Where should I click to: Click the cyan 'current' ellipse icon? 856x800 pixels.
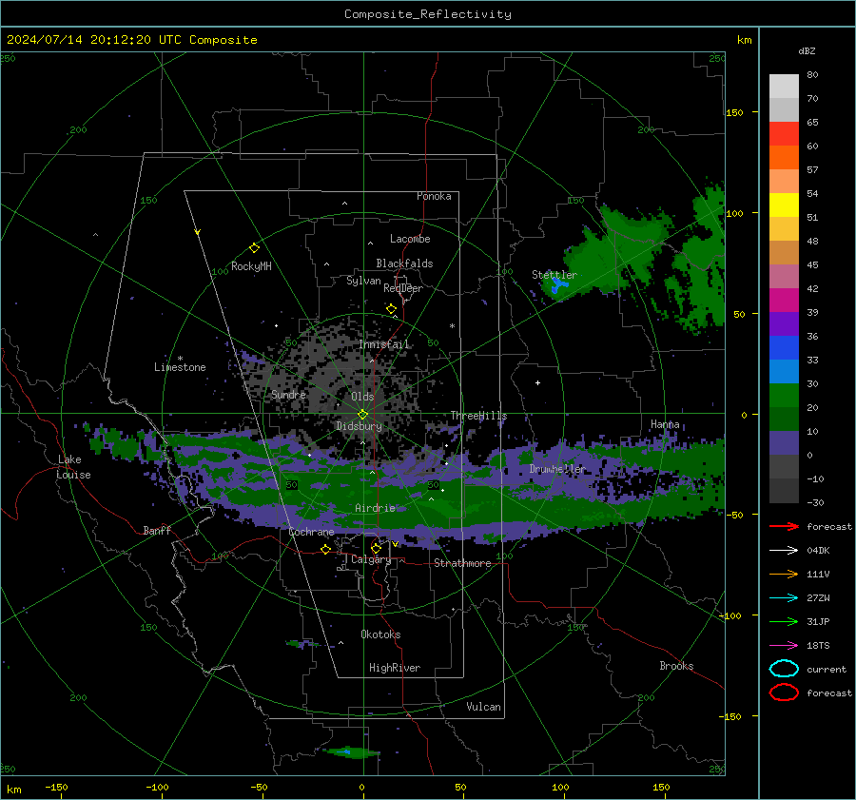pyautogui.click(x=784, y=669)
